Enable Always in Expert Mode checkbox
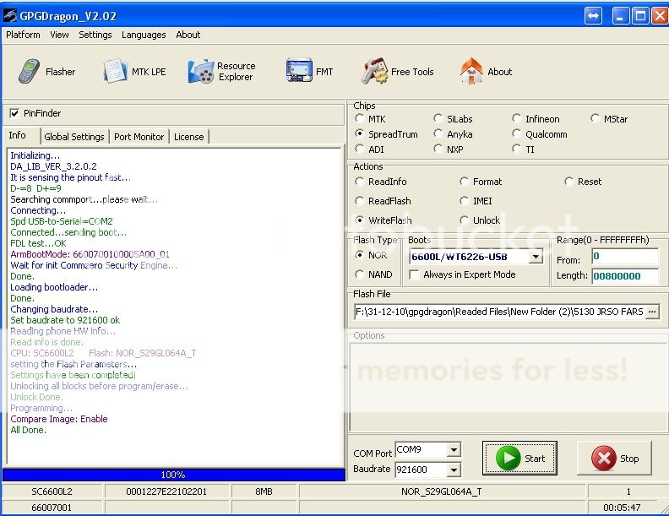This screenshot has width=669, height=516. click(413, 274)
